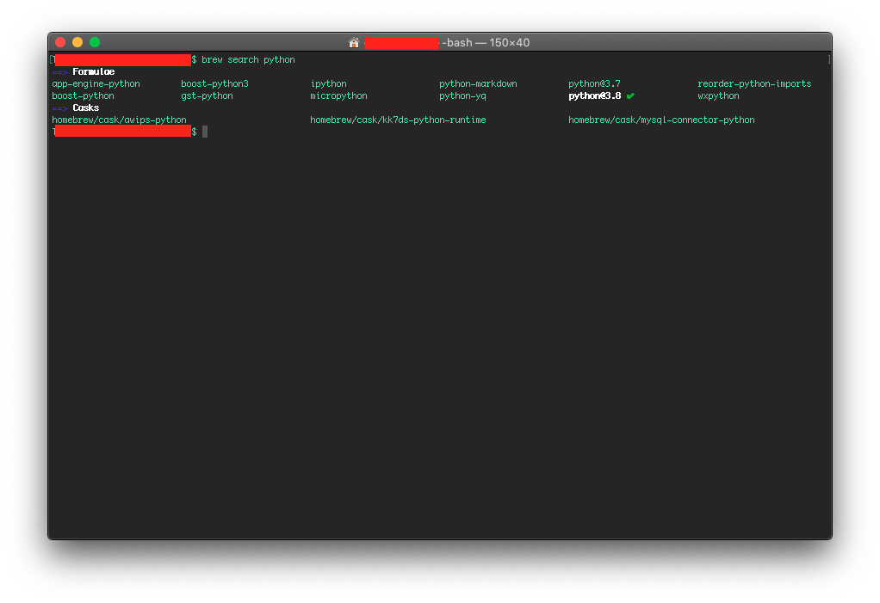880x603 pixels.
Task: Click the Casks section arrow marker
Action: click(x=60, y=108)
